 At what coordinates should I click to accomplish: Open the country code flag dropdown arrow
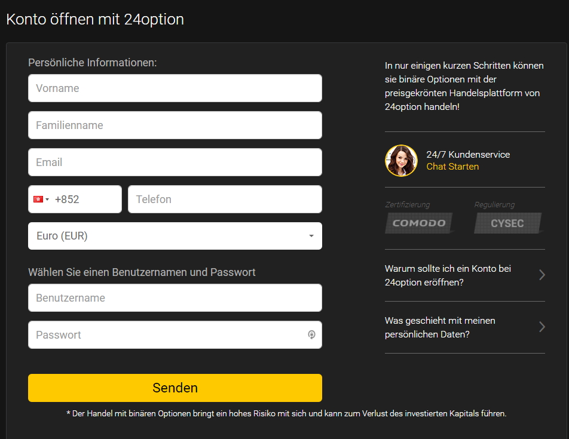[x=47, y=199]
